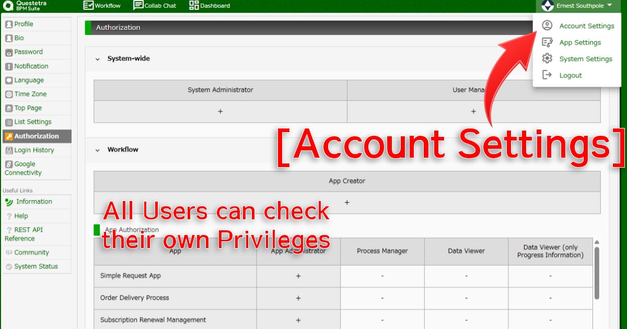Viewport: 627px width, 329px height.
Task: Select the Authorization sidebar item
Action: [37, 136]
